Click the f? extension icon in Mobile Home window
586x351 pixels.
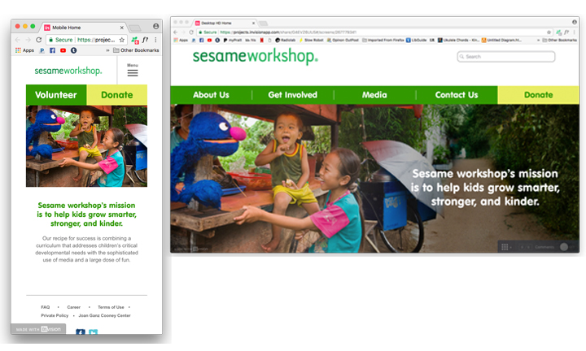pos(146,40)
